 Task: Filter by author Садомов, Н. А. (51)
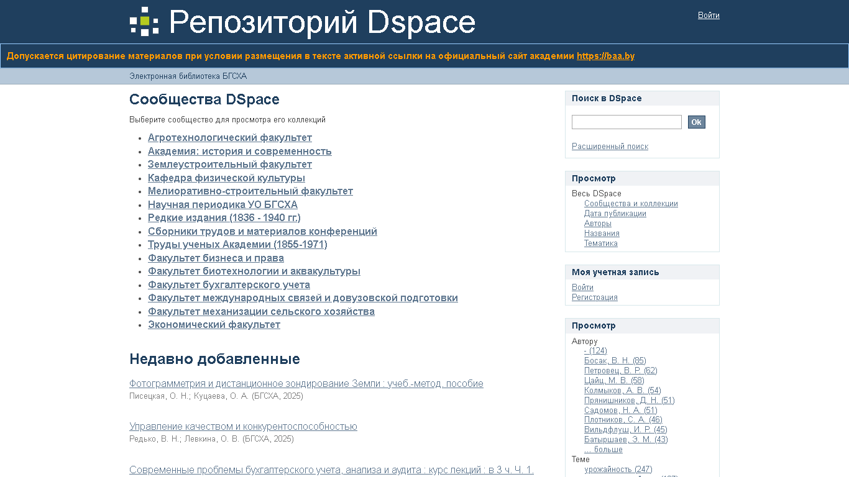tap(620, 411)
